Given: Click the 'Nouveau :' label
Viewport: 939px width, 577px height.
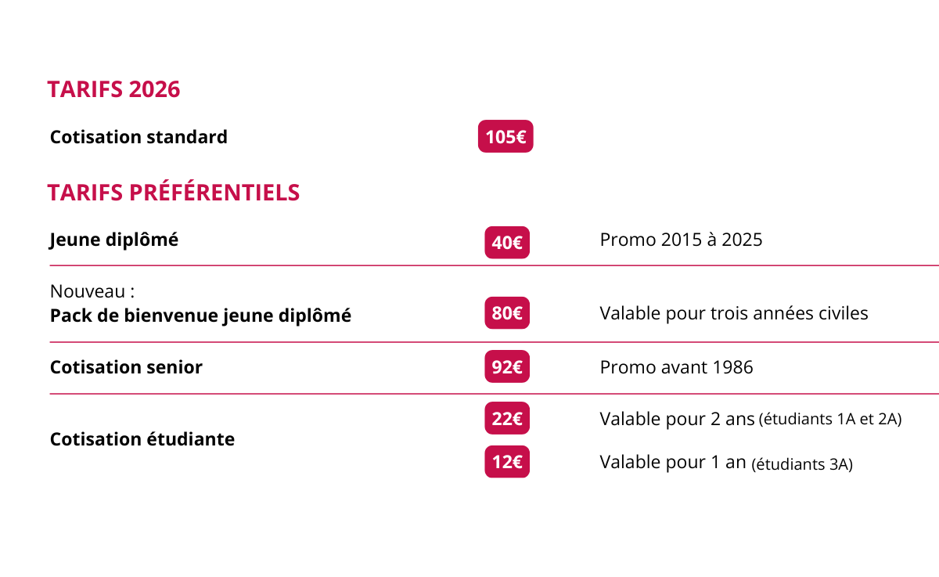Looking at the screenshot, I should [x=92, y=292].
